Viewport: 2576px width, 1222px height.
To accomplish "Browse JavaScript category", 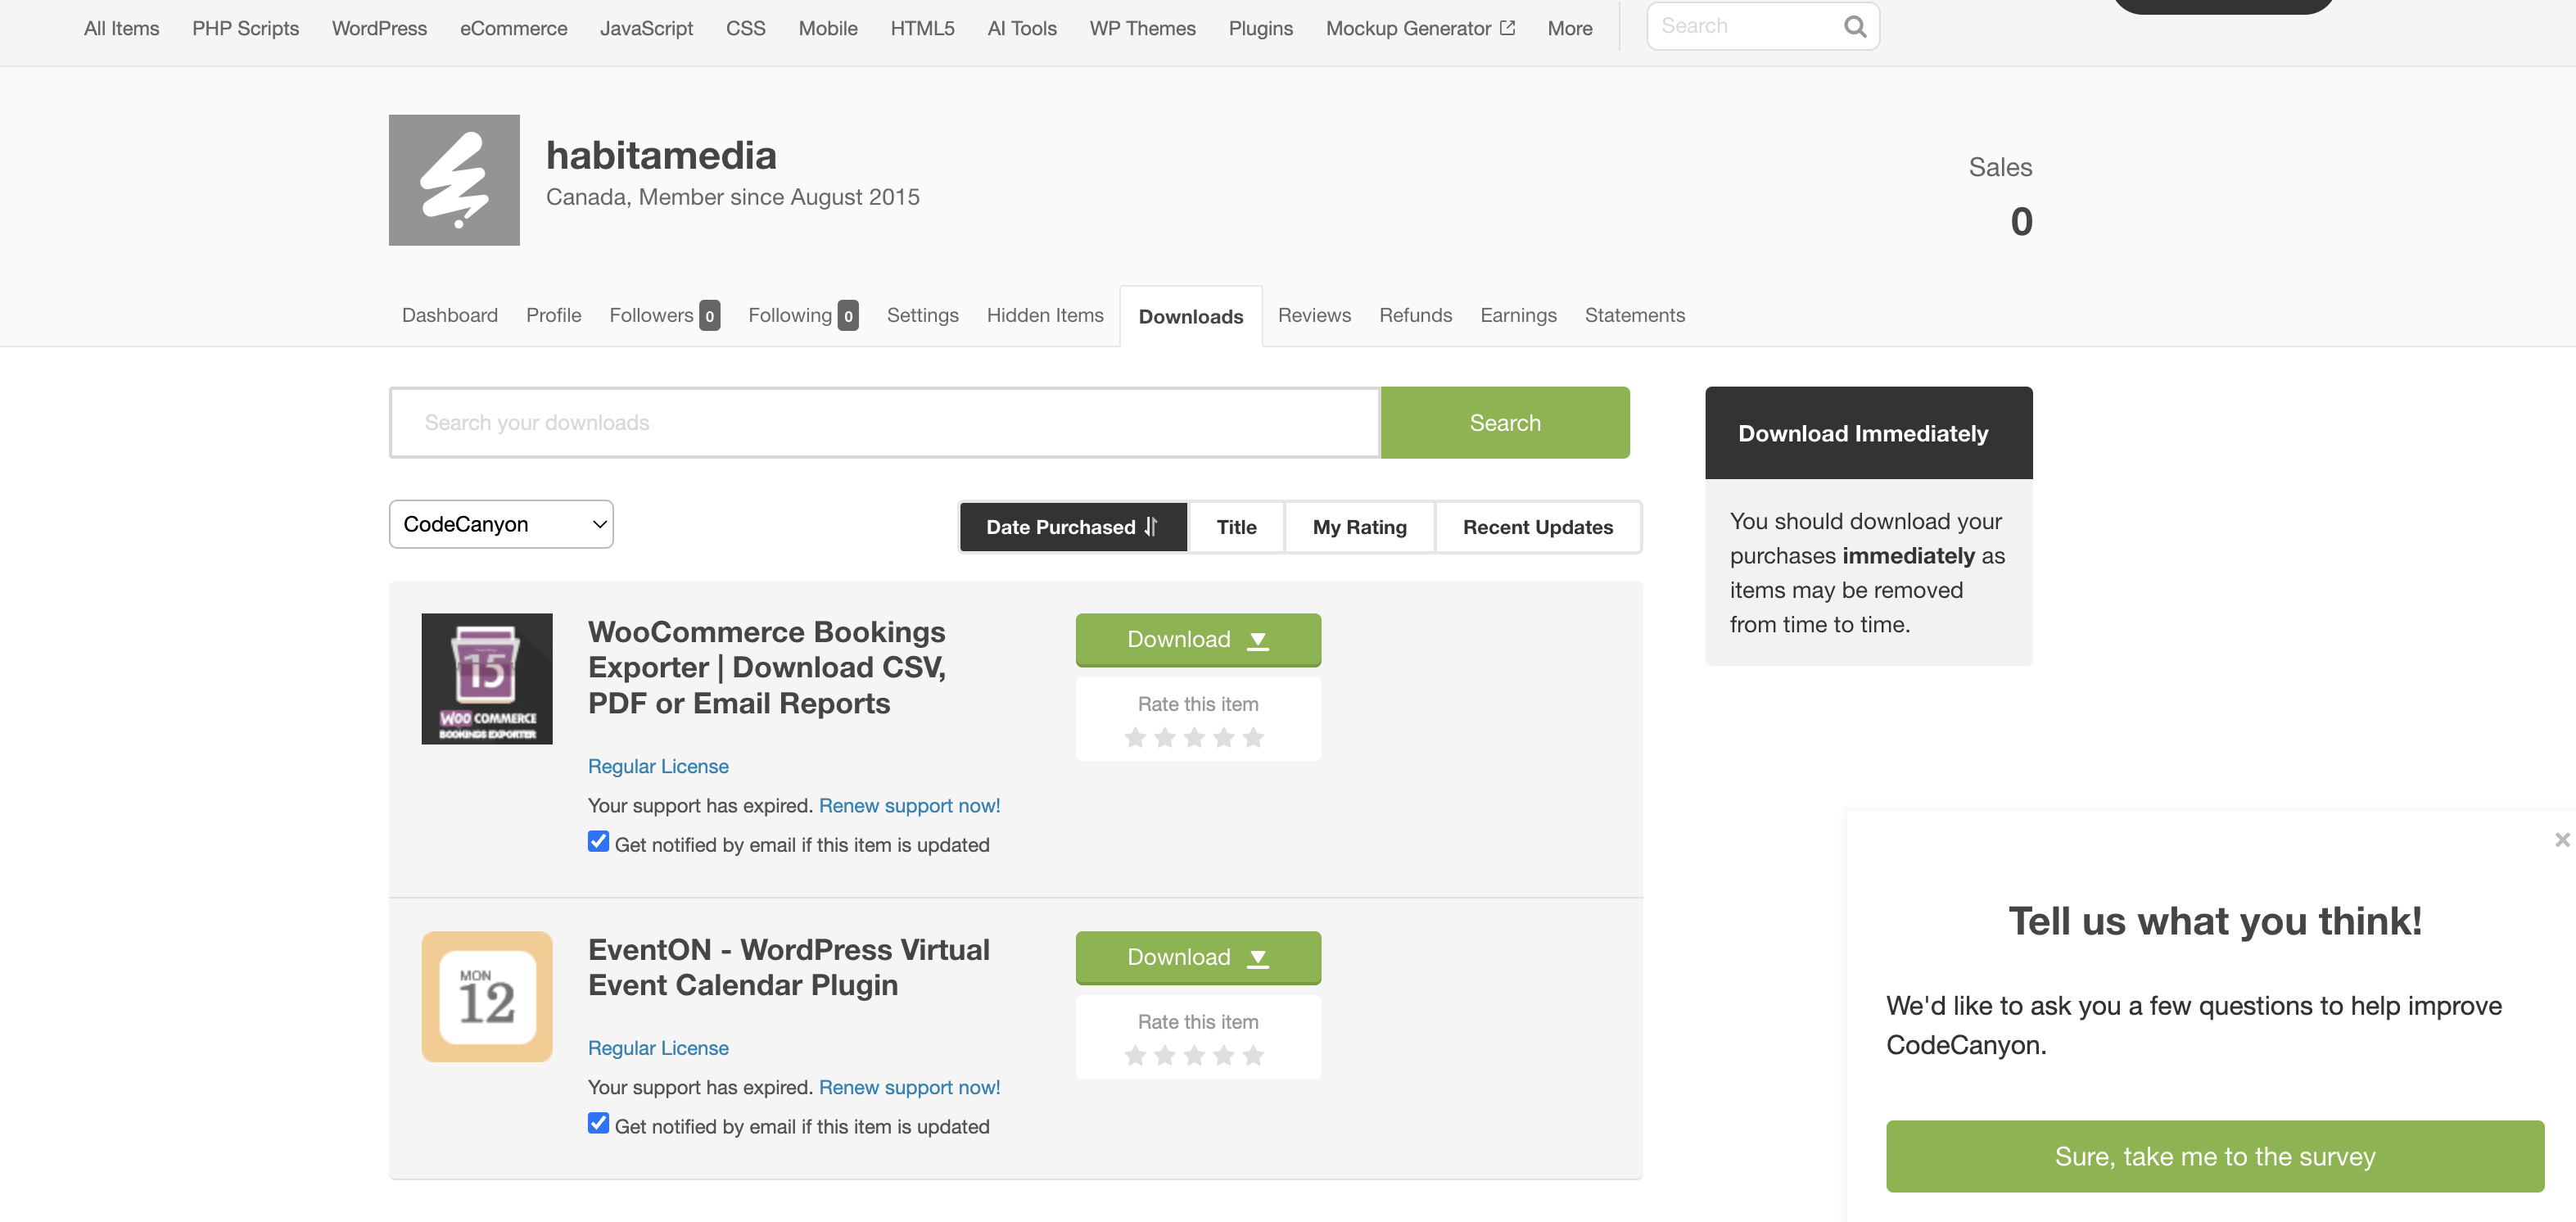I will 647,28.
